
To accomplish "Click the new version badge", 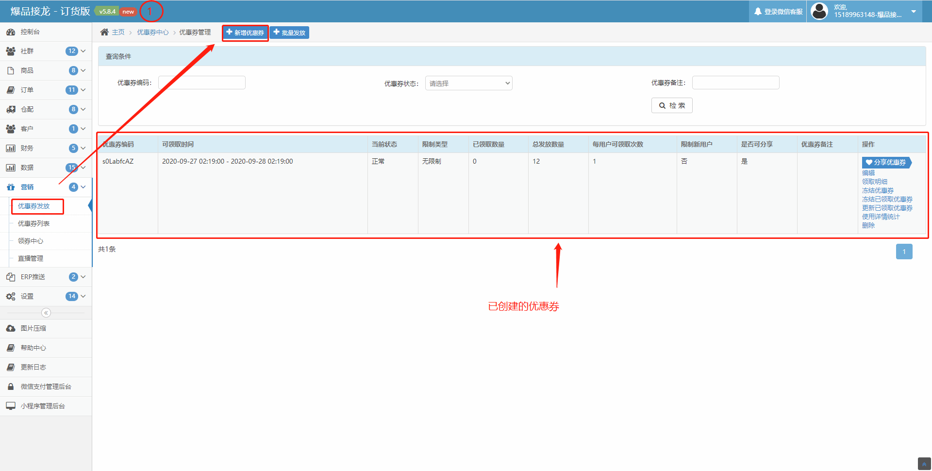I will pyautogui.click(x=128, y=12).
